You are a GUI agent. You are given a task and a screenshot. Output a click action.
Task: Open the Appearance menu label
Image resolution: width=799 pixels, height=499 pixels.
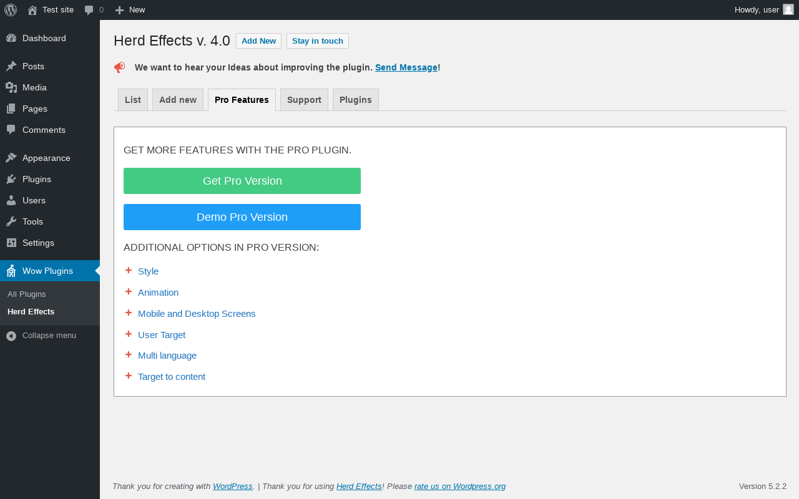[46, 158]
